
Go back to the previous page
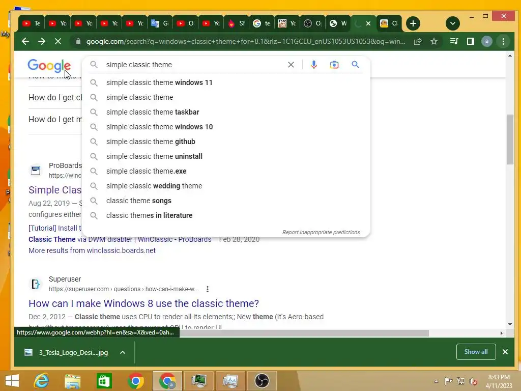tap(25, 41)
